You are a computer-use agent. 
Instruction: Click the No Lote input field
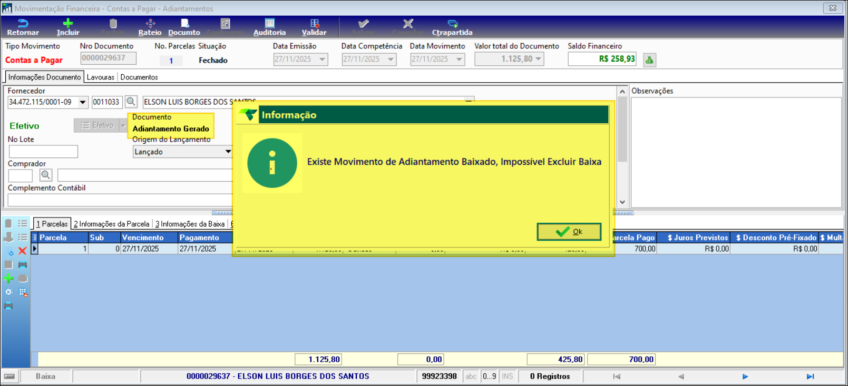tap(43, 152)
